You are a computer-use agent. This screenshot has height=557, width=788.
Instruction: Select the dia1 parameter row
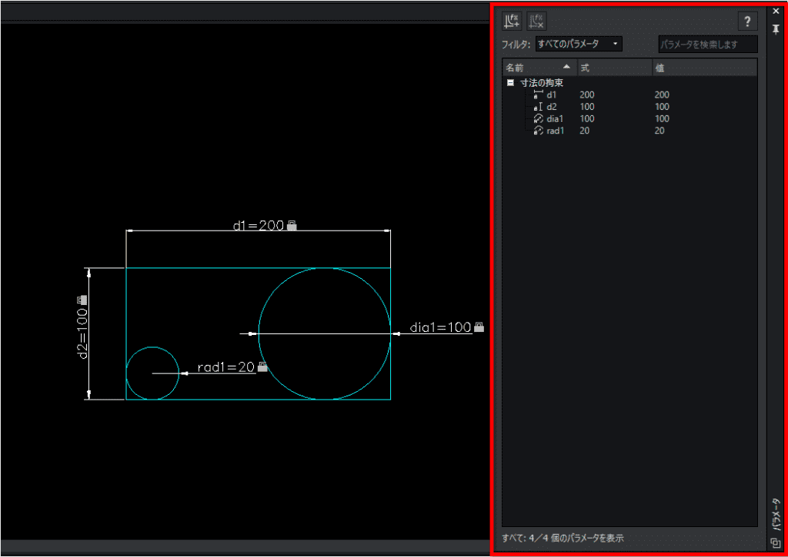point(629,118)
